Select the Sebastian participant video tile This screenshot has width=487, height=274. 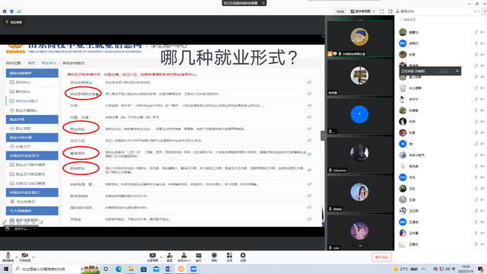(360, 155)
